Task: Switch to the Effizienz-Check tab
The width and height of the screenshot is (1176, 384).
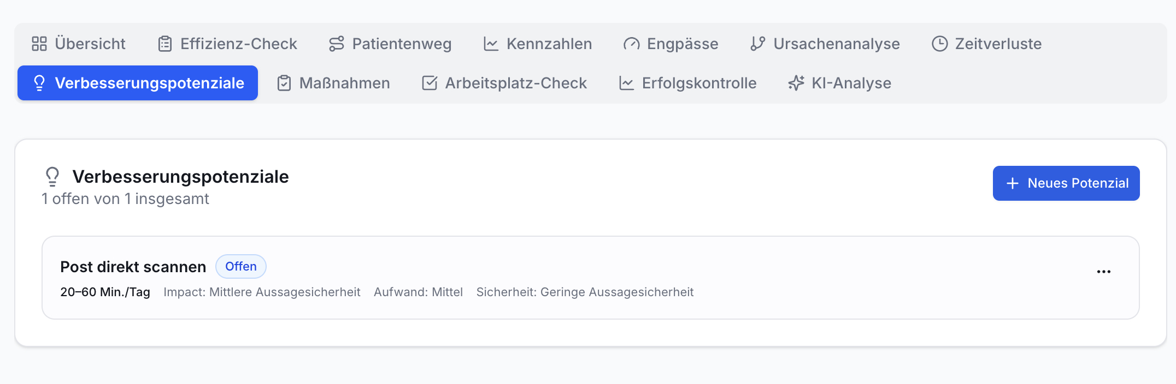Action: point(227,44)
